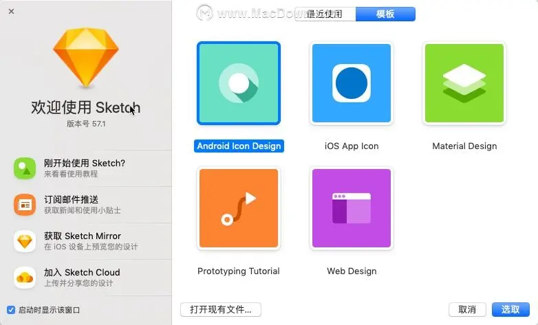Click the 上传并分享您的设计 subtitle
The image size is (538, 325).
click(x=78, y=283)
